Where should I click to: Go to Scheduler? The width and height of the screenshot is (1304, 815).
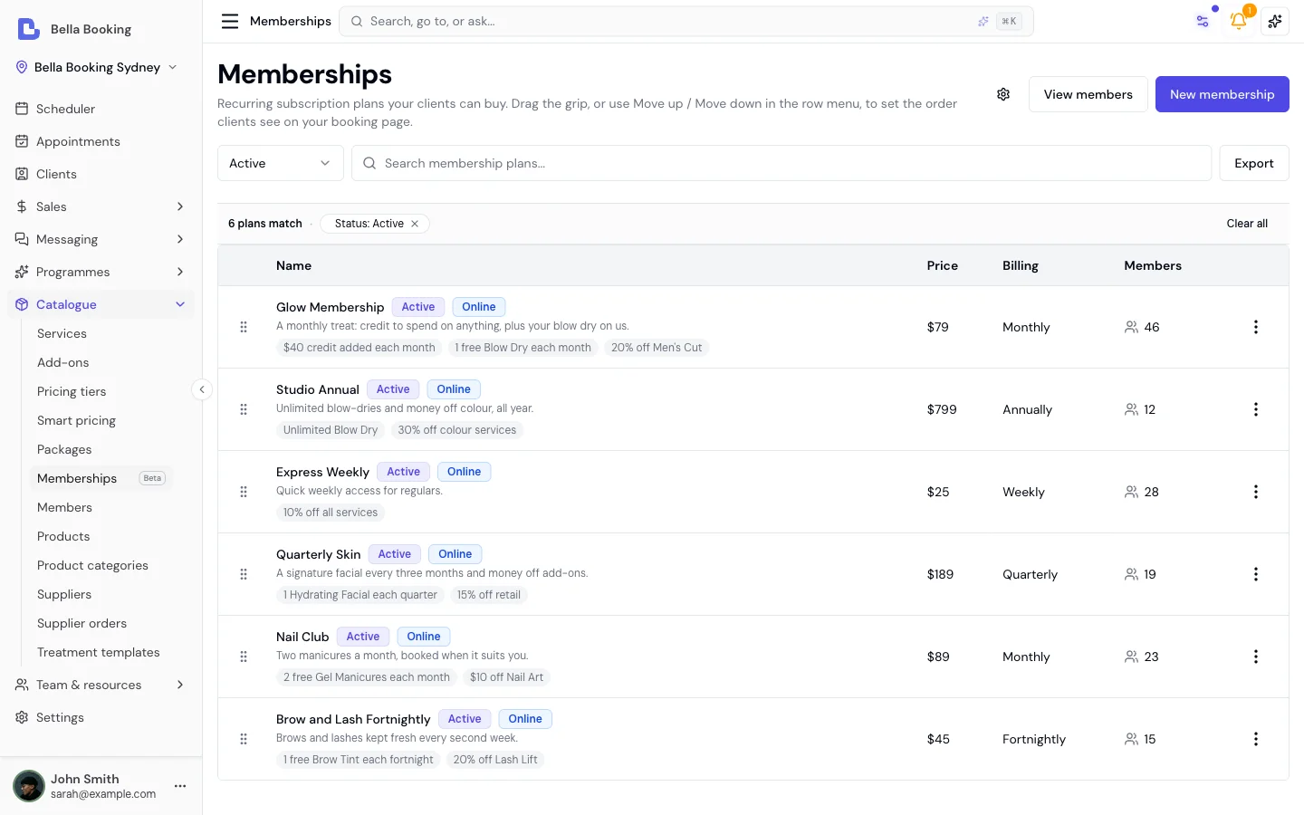pyautogui.click(x=101, y=109)
